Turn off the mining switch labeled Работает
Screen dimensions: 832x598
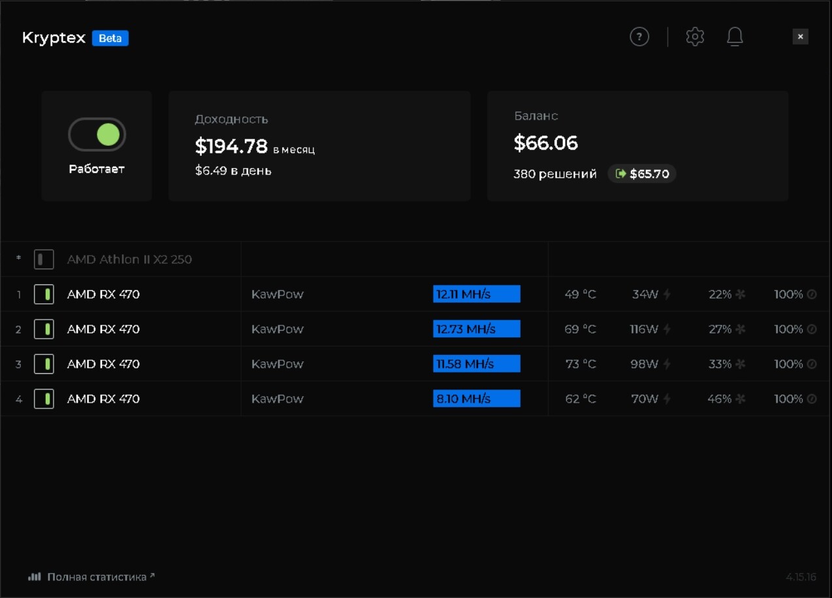97,135
